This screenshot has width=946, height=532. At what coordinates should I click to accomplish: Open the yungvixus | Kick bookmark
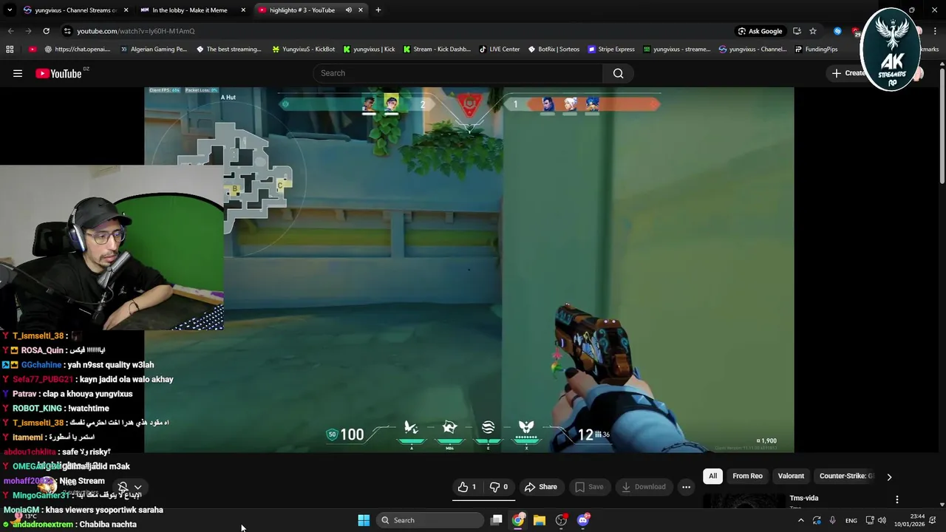coord(369,50)
